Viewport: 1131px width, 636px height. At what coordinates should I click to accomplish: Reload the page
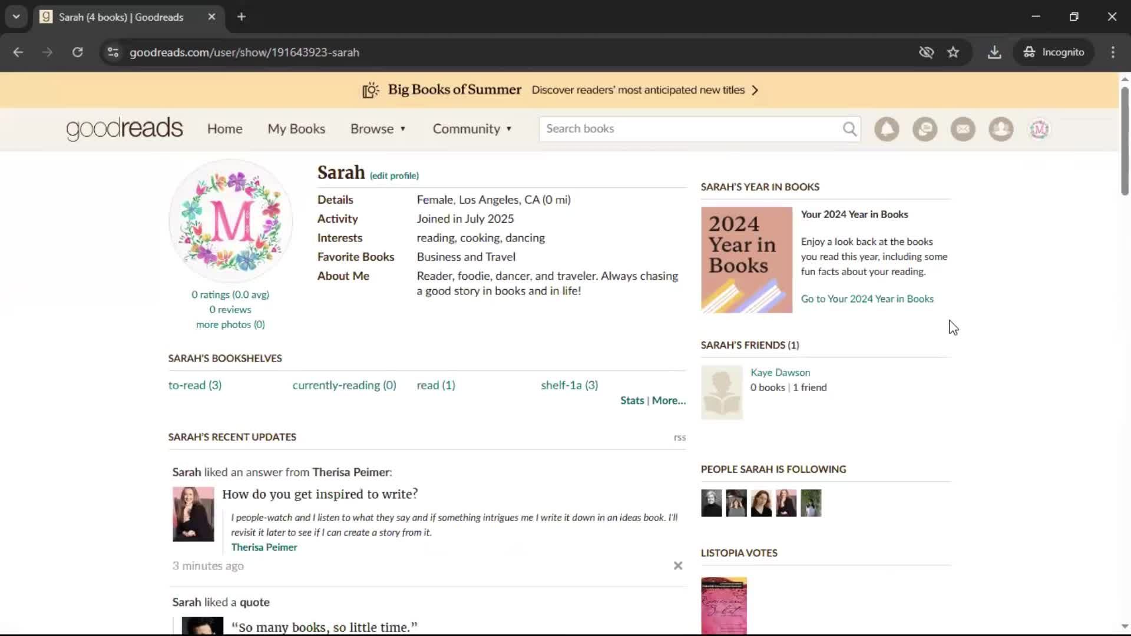[77, 52]
